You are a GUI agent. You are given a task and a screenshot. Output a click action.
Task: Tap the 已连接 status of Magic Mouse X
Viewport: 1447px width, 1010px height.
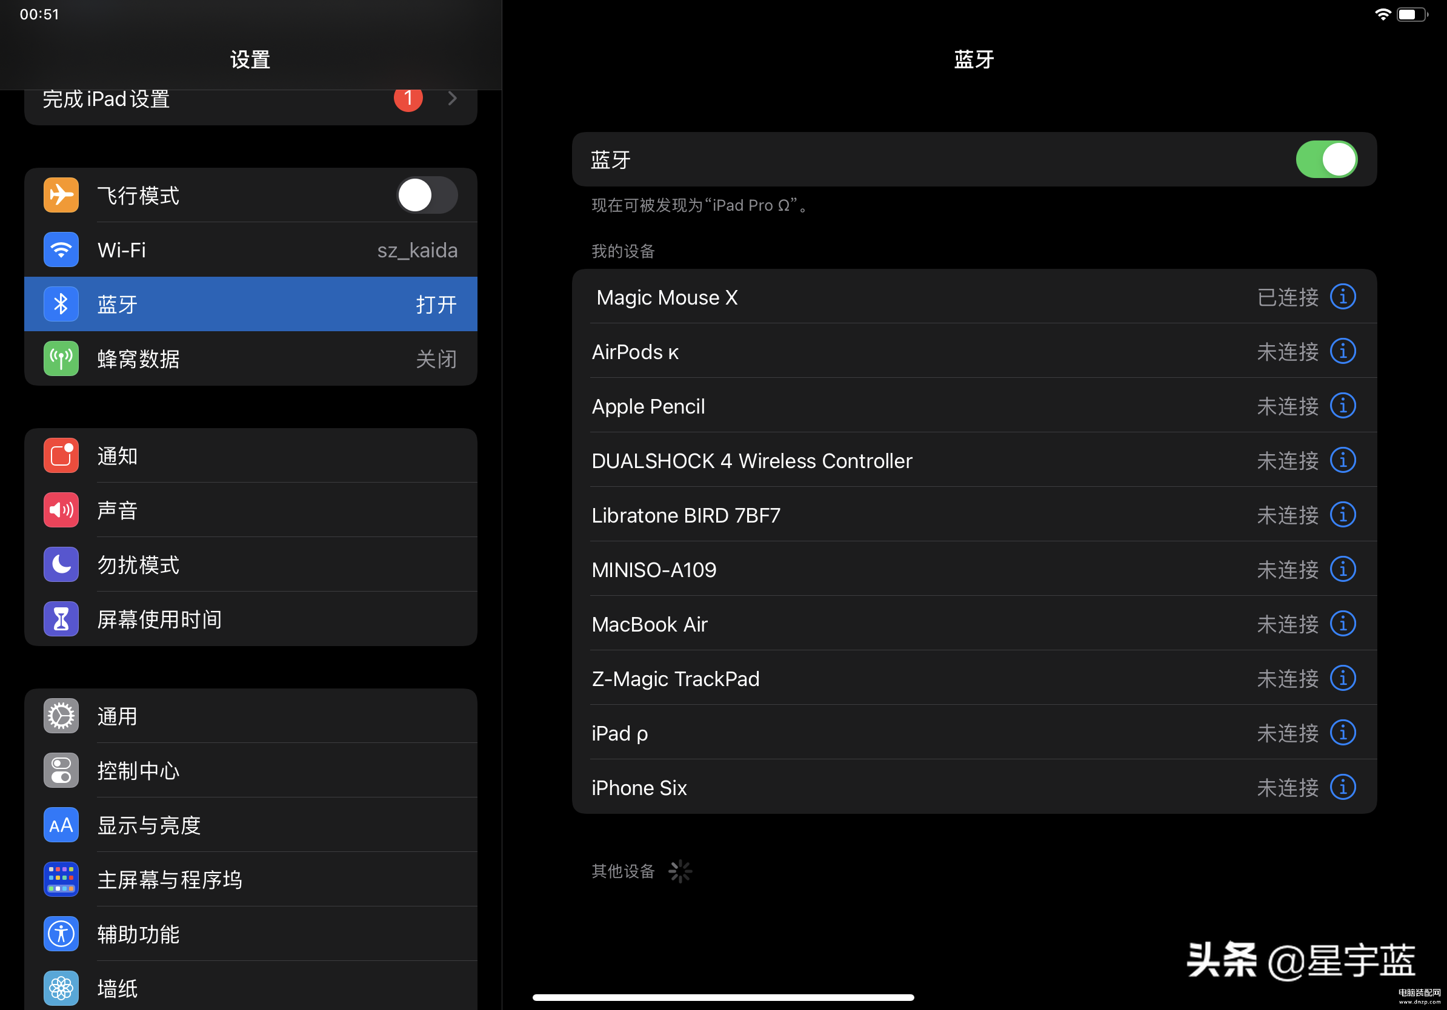click(1288, 297)
